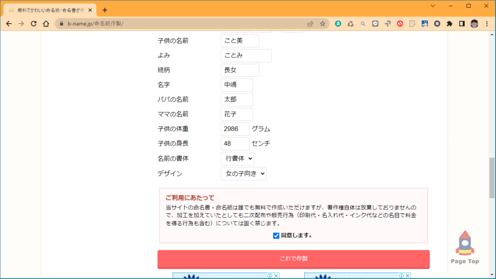Change デザイン from 女の子向き option
This screenshot has height=279, width=496.
244,174
